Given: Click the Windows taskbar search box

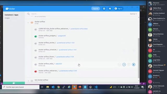Looking at the screenshot, I should point(21,87).
